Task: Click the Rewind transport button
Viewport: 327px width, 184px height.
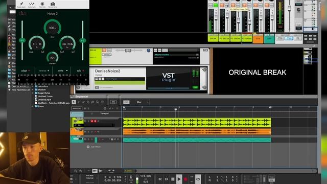Action: 160,179
